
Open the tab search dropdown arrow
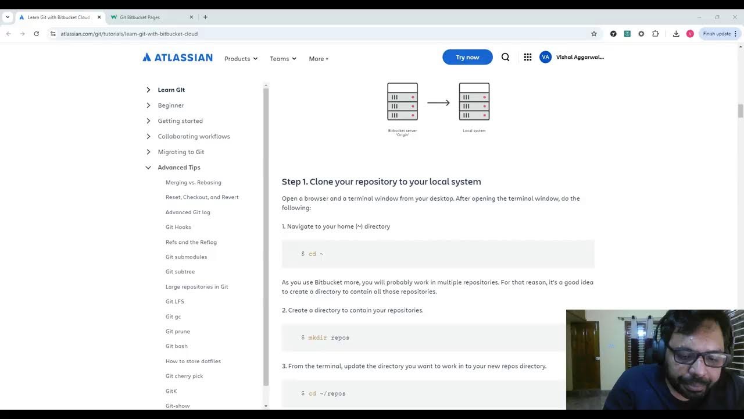click(8, 17)
